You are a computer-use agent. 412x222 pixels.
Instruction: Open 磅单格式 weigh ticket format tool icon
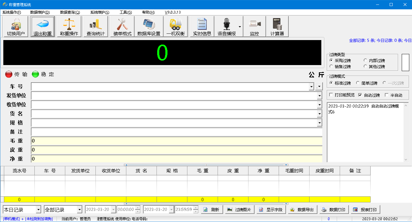click(122, 27)
